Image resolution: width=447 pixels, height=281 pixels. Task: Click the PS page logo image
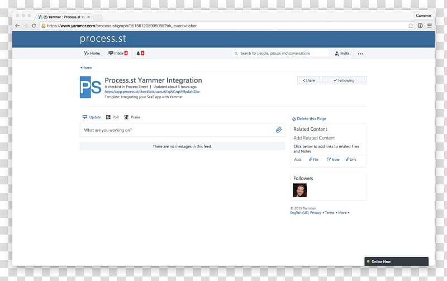(91, 87)
